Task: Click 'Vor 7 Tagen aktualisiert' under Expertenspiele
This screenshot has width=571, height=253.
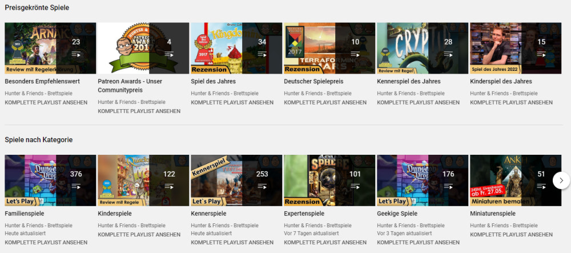Action: [x=311, y=233]
